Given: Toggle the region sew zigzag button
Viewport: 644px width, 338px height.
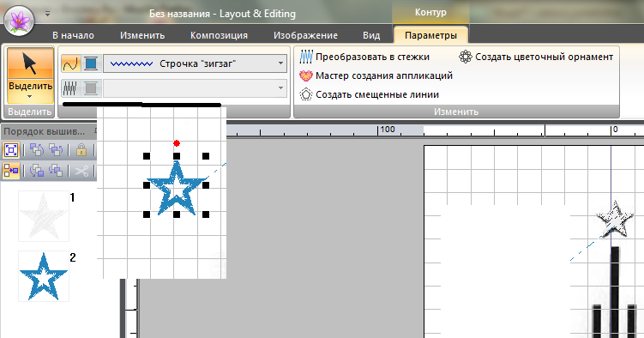Looking at the screenshot, I should 70,88.
